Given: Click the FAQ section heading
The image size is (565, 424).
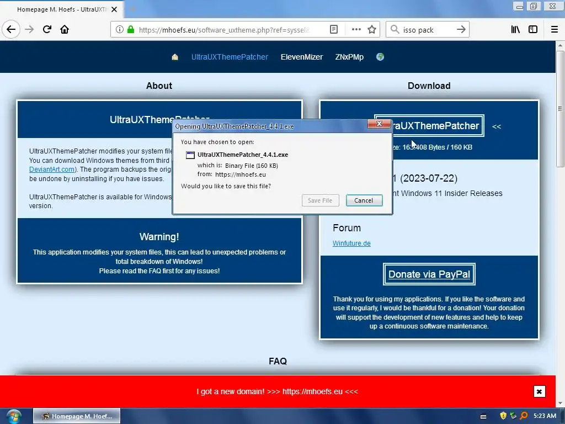Looking at the screenshot, I should [x=278, y=361].
